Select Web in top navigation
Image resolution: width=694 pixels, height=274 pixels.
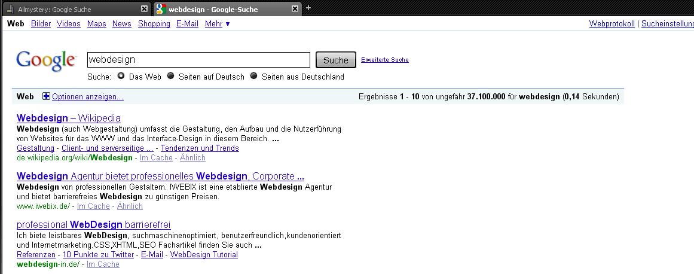click(x=16, y=24)
